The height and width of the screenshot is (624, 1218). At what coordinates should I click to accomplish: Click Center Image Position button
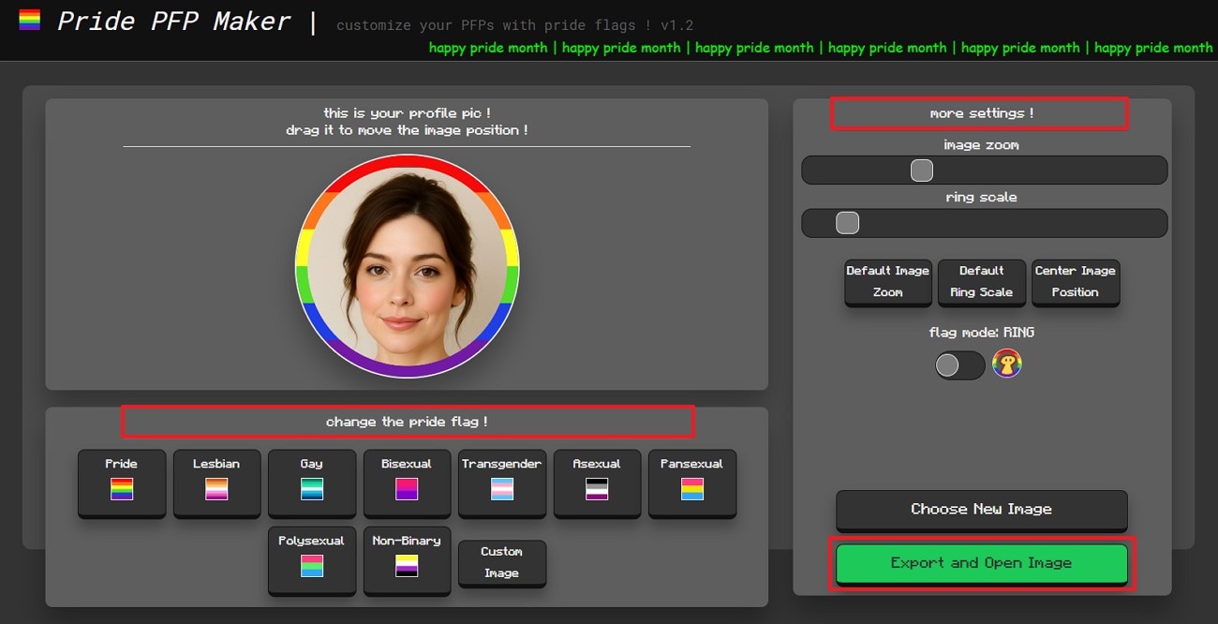(1076, 282)
